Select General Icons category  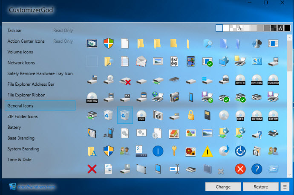40,105
